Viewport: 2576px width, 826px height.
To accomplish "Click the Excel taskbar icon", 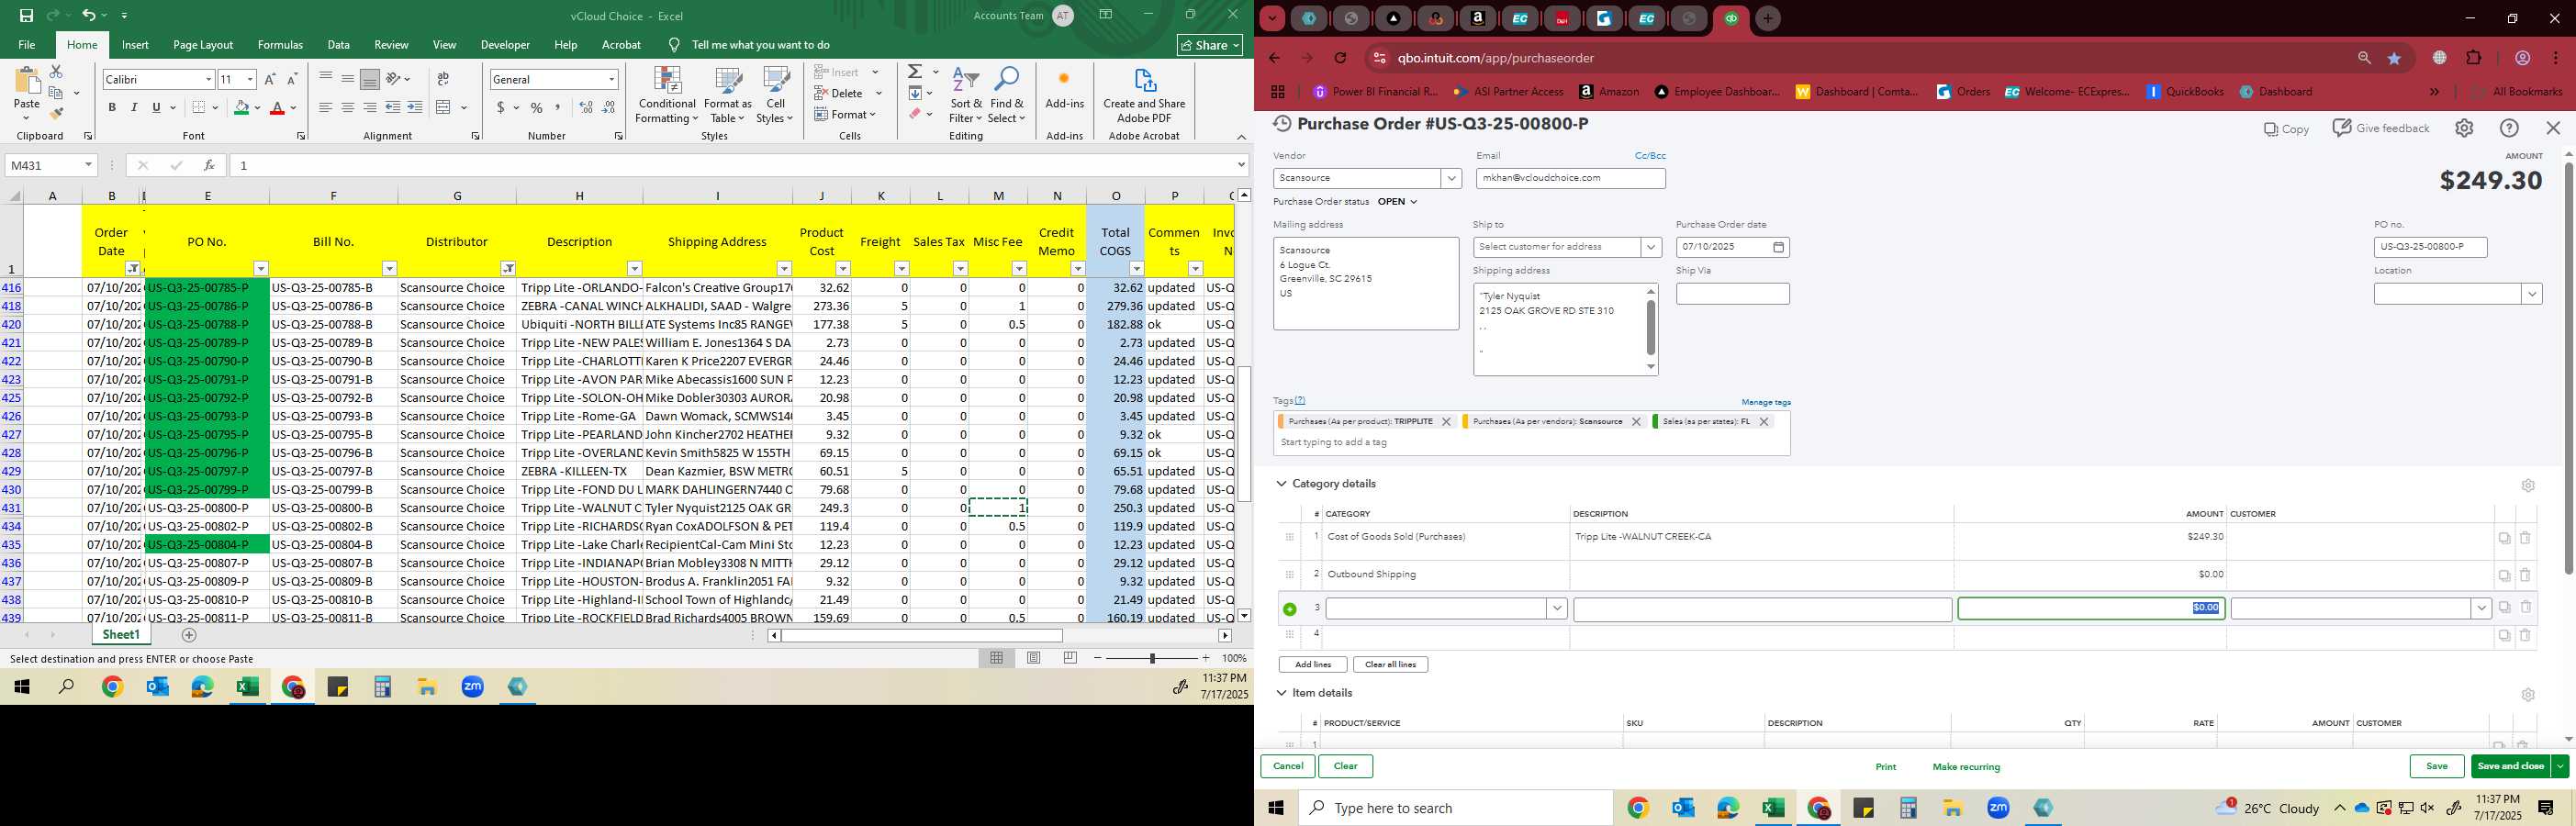I will pos(247,687).
